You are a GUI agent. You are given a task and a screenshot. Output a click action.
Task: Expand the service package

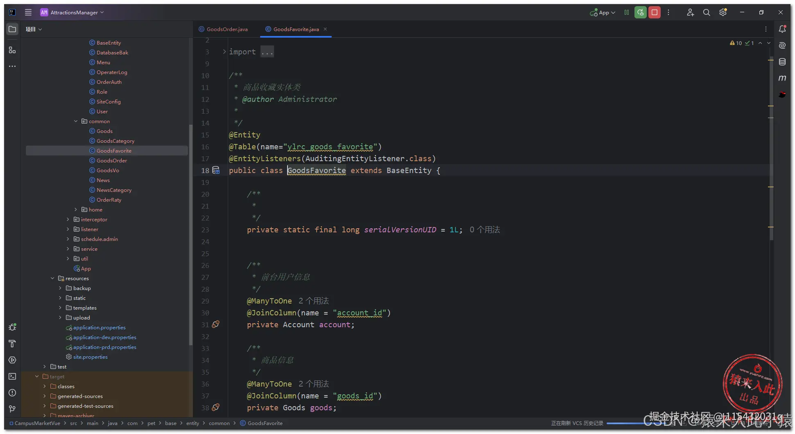point(68,249)
